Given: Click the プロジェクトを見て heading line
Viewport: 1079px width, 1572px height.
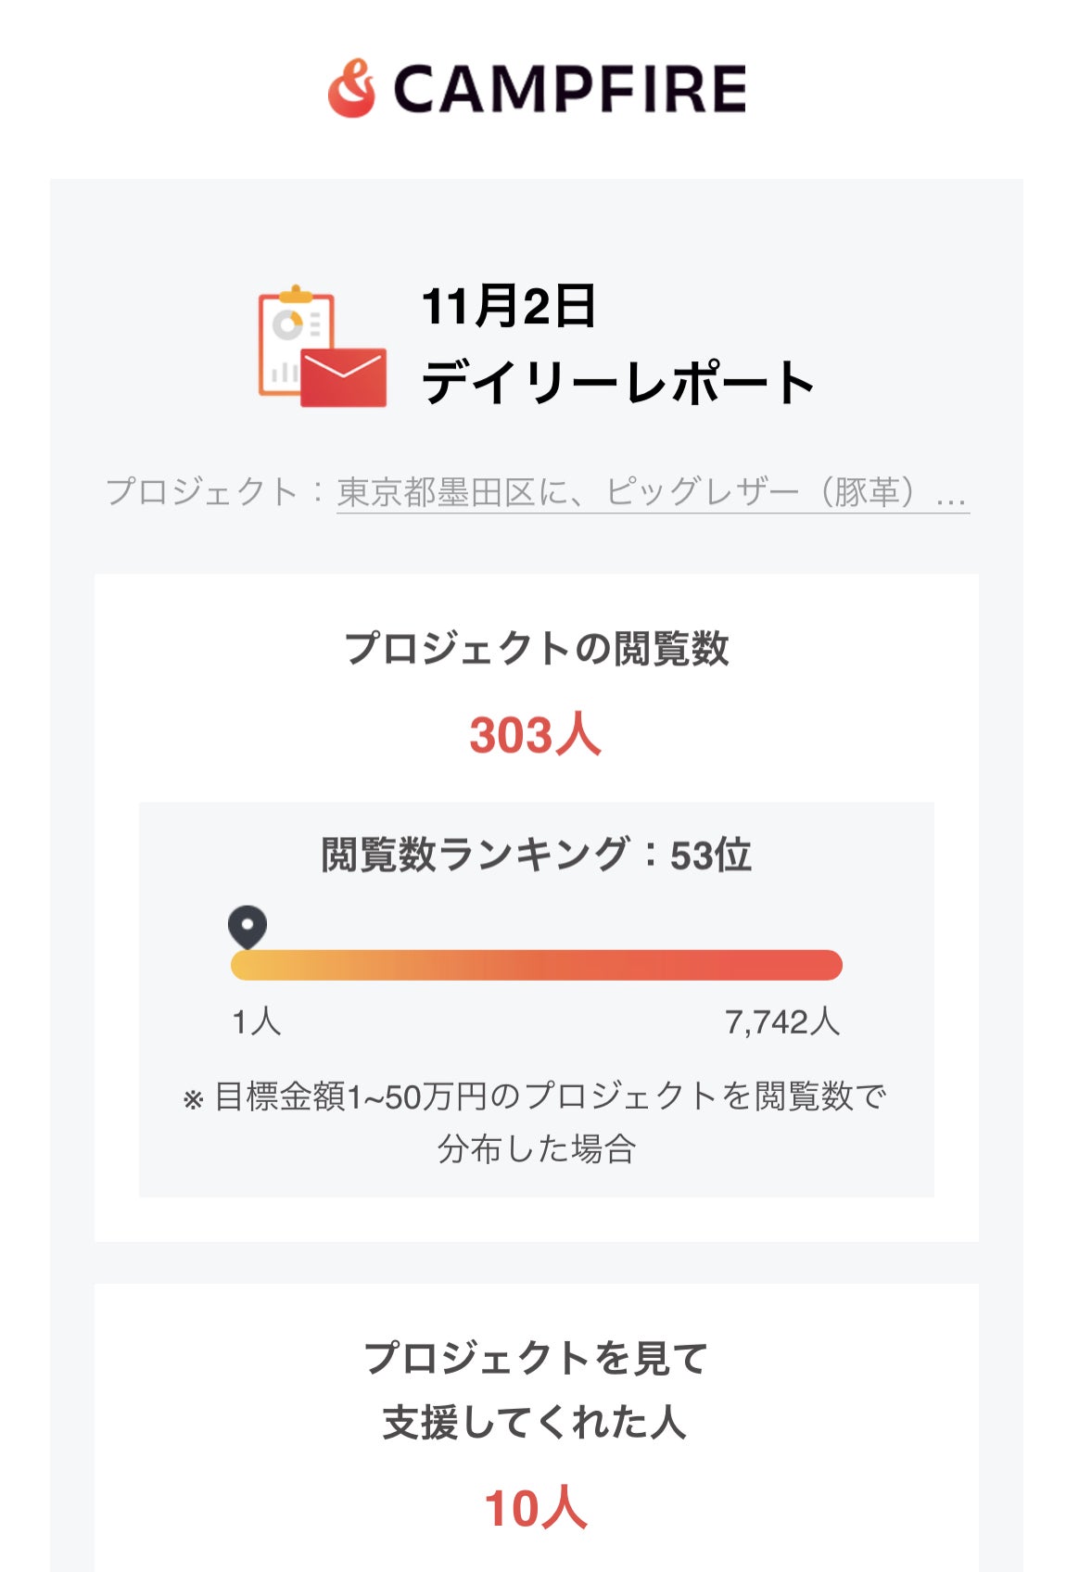Looking at the screenshot, I should (536, 1358).
